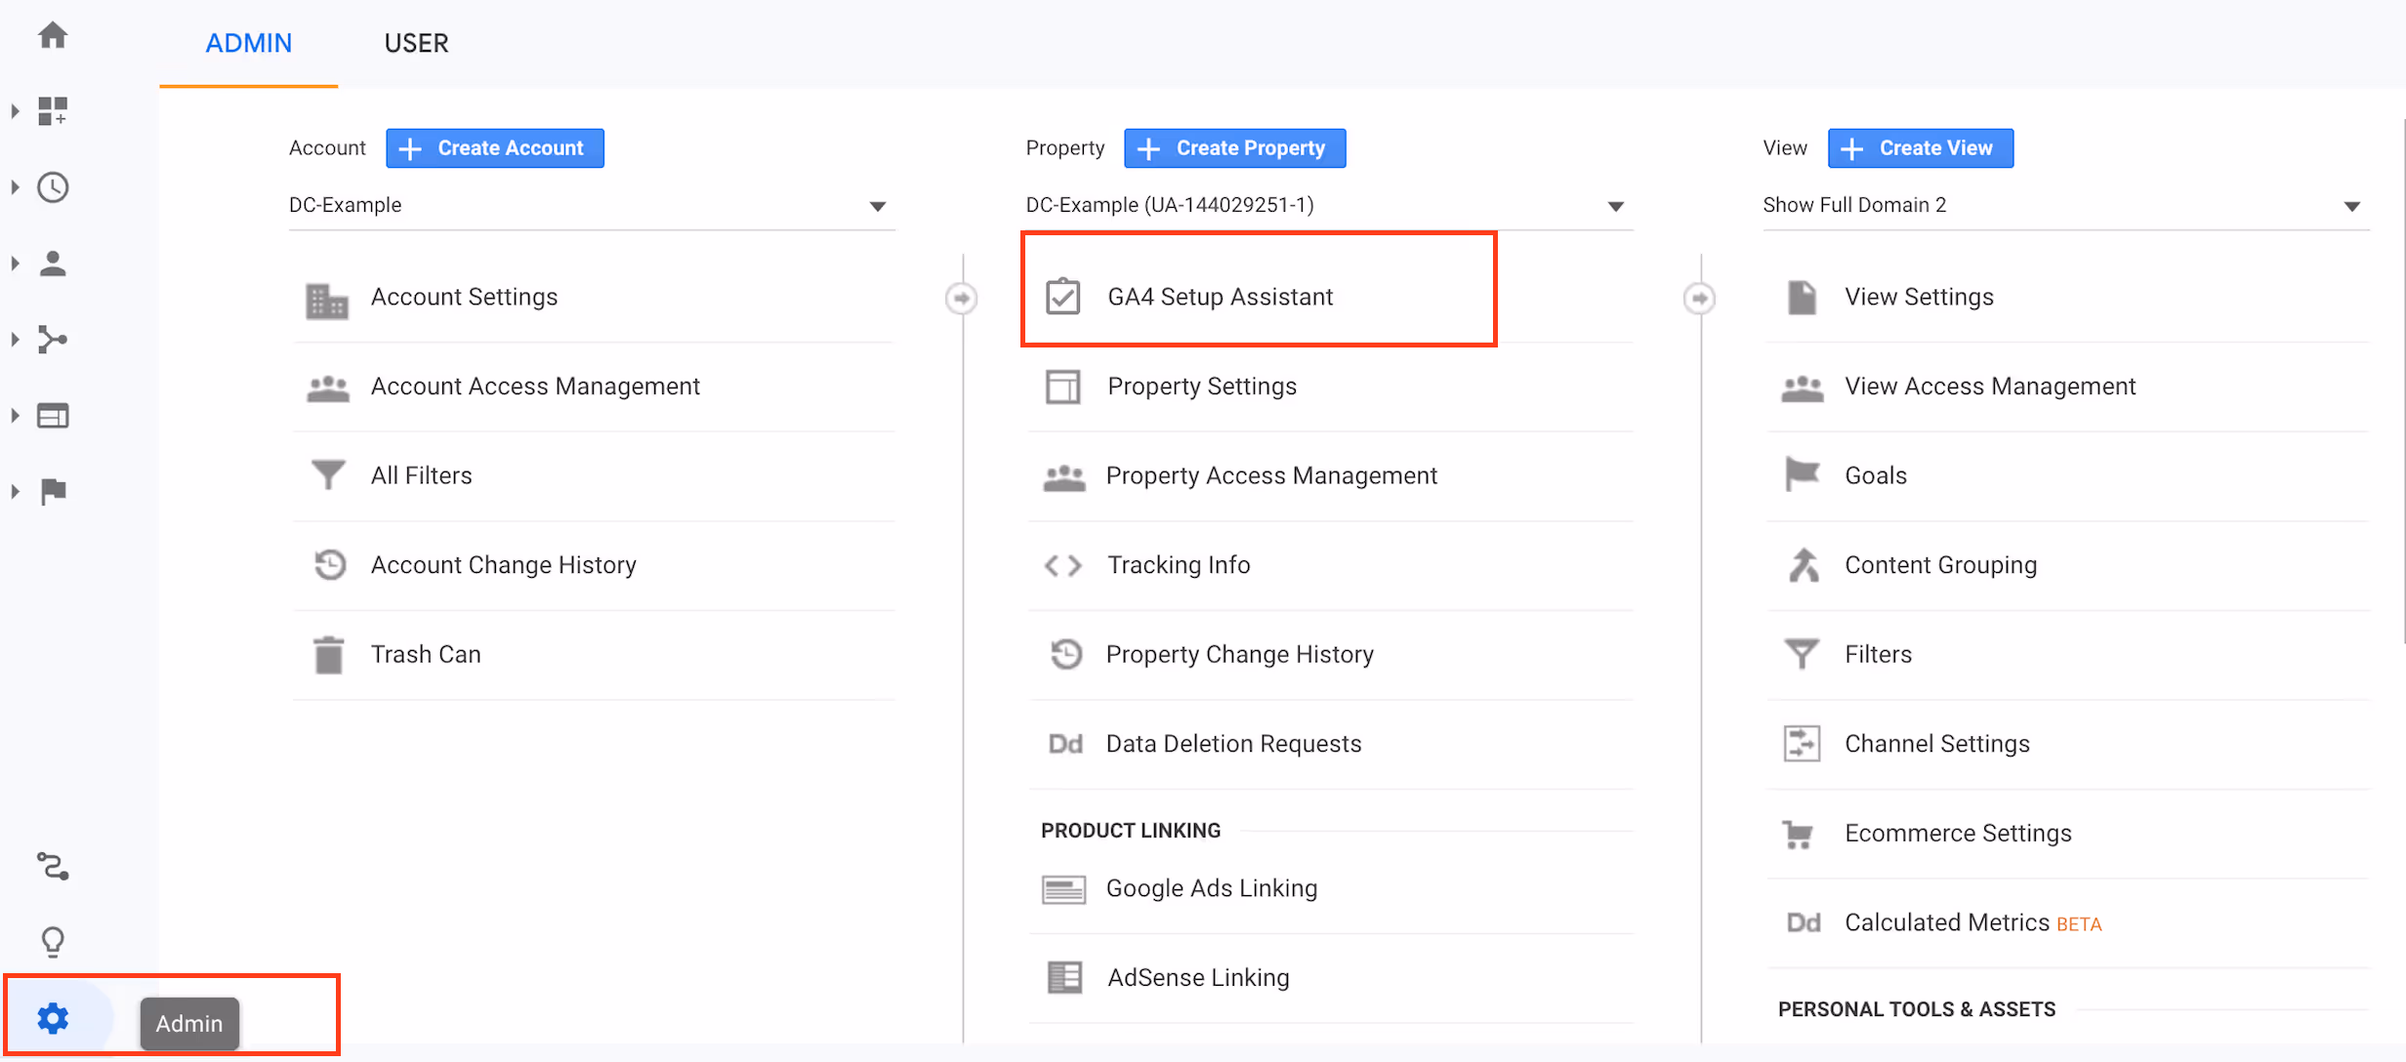Open Acquisition reports branching icon
Image resolution: width=2406 pixels, height=1062 pixels.
click(53, 340)
